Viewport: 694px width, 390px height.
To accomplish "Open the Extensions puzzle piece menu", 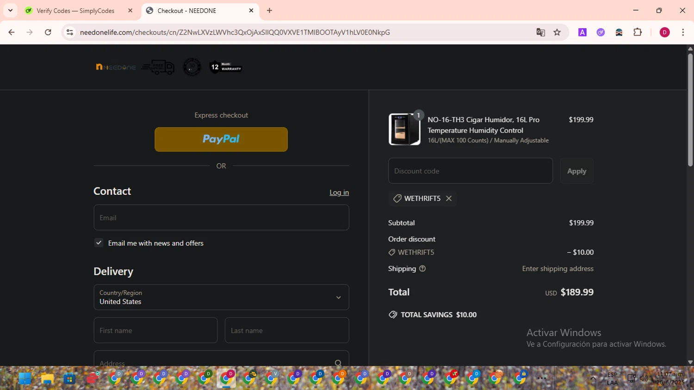I will coord(638,32).
